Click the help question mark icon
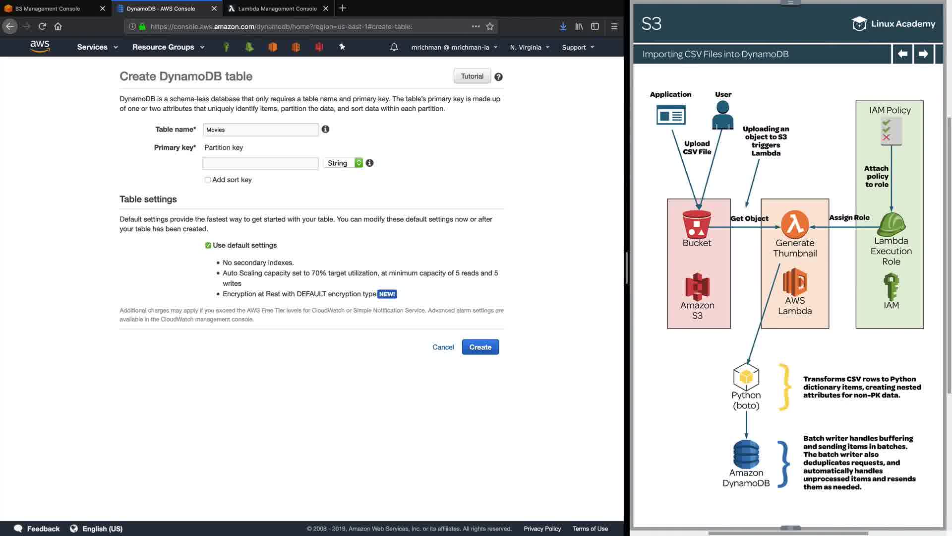The width and height of the screenshot is (952, 536). [498, 77]
